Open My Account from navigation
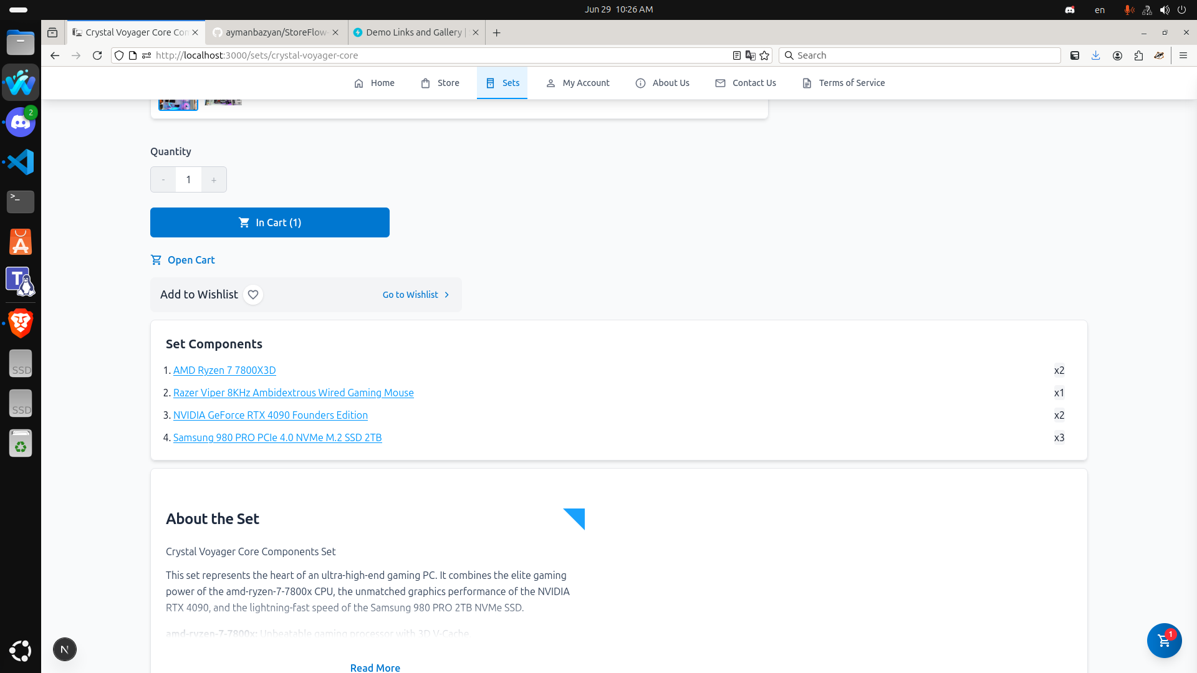 click(578, 83)
